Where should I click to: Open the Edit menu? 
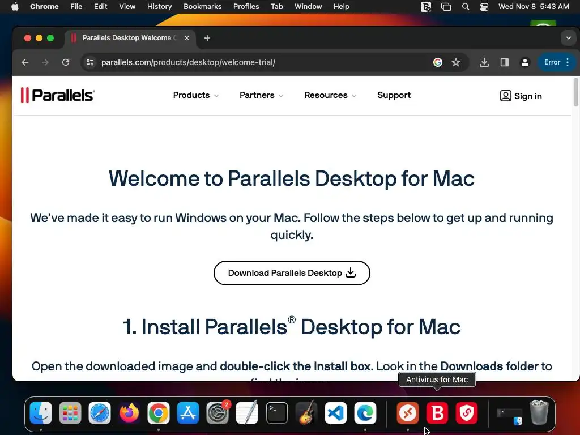(x=100, y=6)
